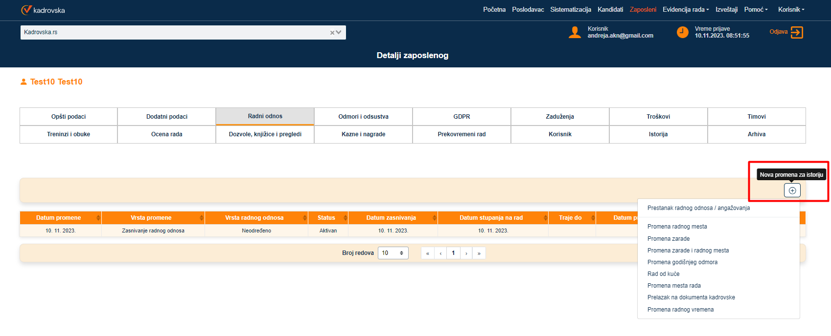
Task: Click the orange clock login time icon
Action: [x=682, y=32]
